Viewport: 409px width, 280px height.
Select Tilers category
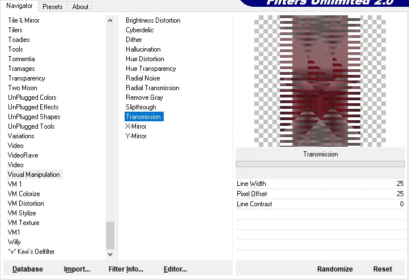(x=15, y=30)
